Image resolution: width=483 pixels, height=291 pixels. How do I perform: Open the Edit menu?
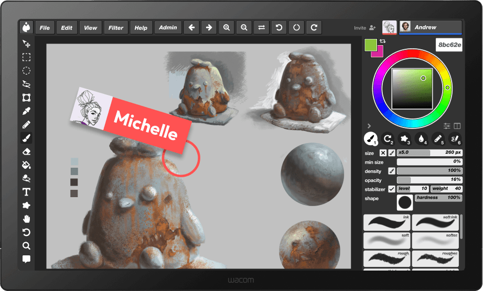67,28
